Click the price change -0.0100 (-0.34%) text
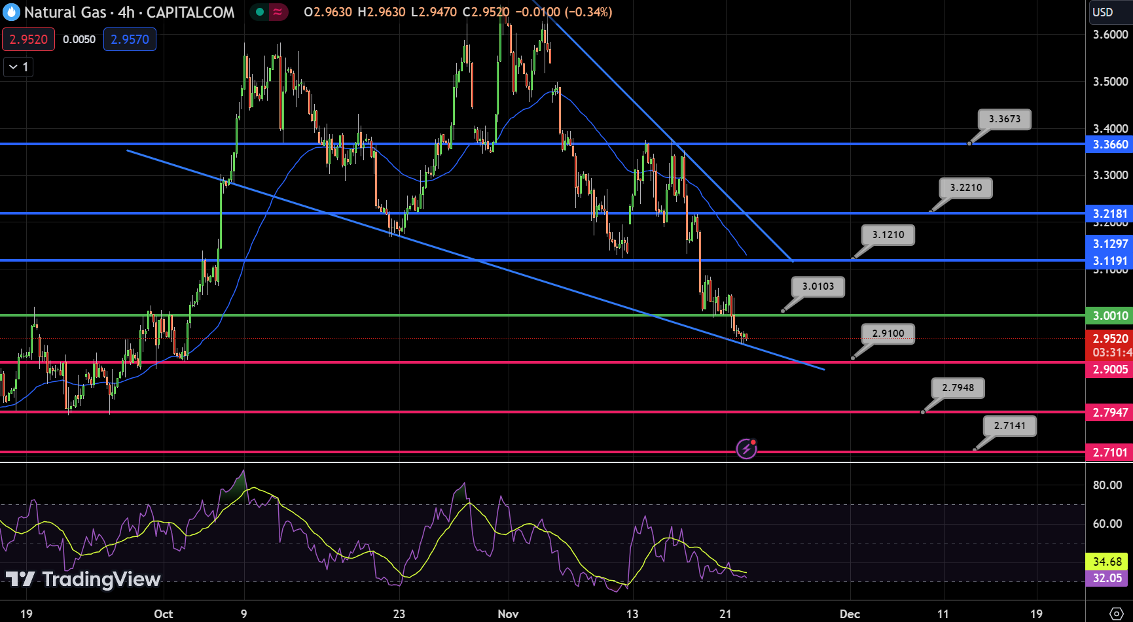 pyautogui.click(x=563, y=12)
